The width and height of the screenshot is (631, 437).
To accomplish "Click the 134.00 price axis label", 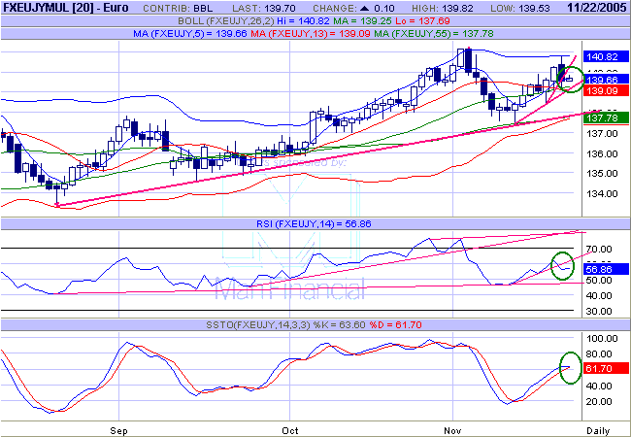I will coord(603,193).
